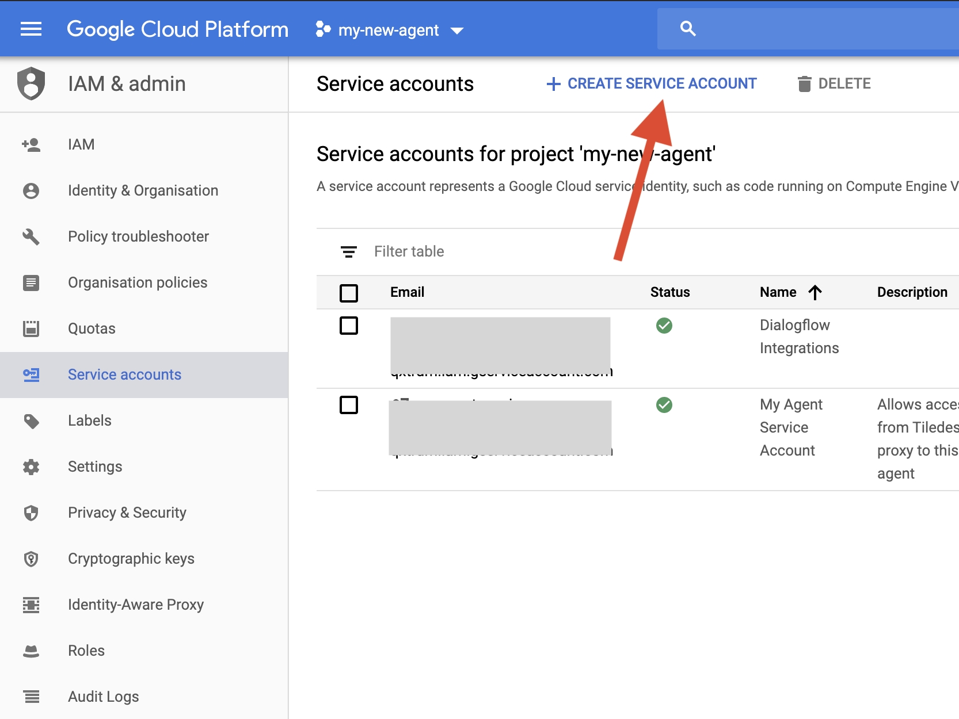Image resolution: width=959 pixels, height=719 pixels.
Task: Open Audit Logs in the sidebar
Action: point(103,697)
